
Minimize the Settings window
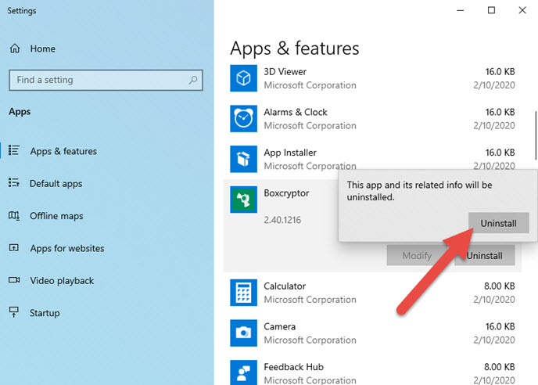tap(460, 10)
